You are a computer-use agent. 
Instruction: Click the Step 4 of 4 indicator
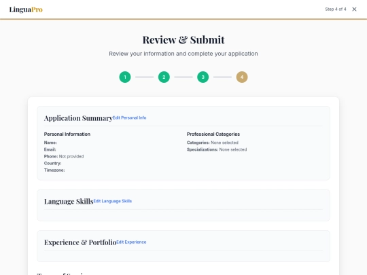point(336,9)
